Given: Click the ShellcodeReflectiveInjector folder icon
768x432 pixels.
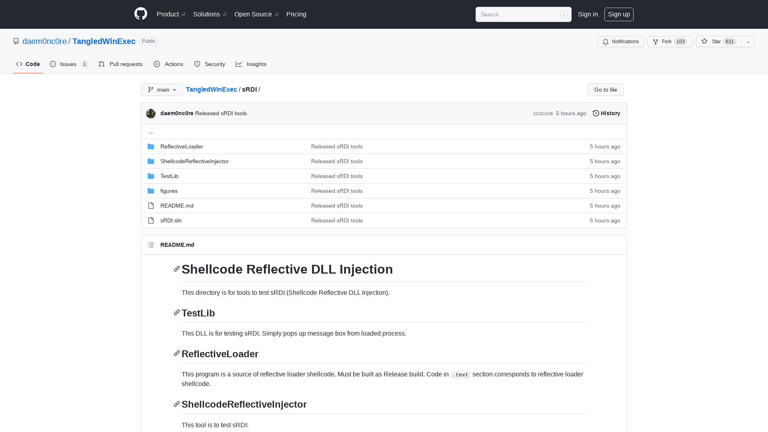Looking at the screenshot, I should pyautogui.click(x=151, y=161).
